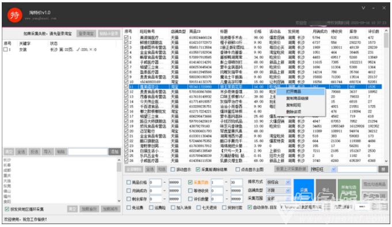The height and width of the screenshot is (227, 392).
Task: Click the city list scroll down arrow
Action: click(119, 201)
